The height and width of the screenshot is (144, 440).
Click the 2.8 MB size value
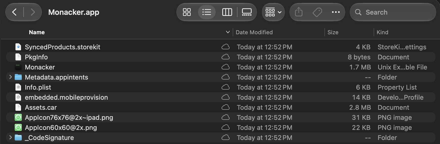tap(360, 107)
